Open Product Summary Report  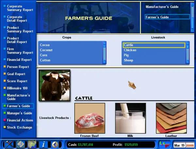tap(20, 30)
